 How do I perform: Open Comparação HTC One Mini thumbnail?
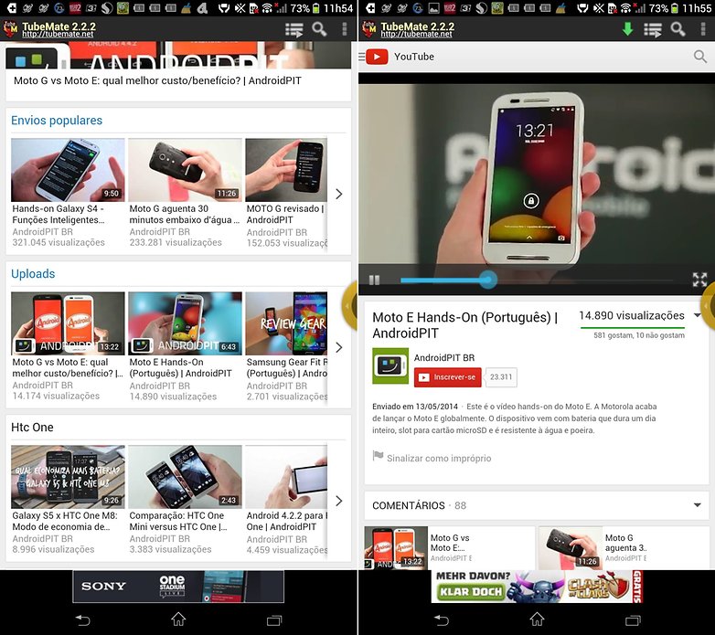pos(185,477)
